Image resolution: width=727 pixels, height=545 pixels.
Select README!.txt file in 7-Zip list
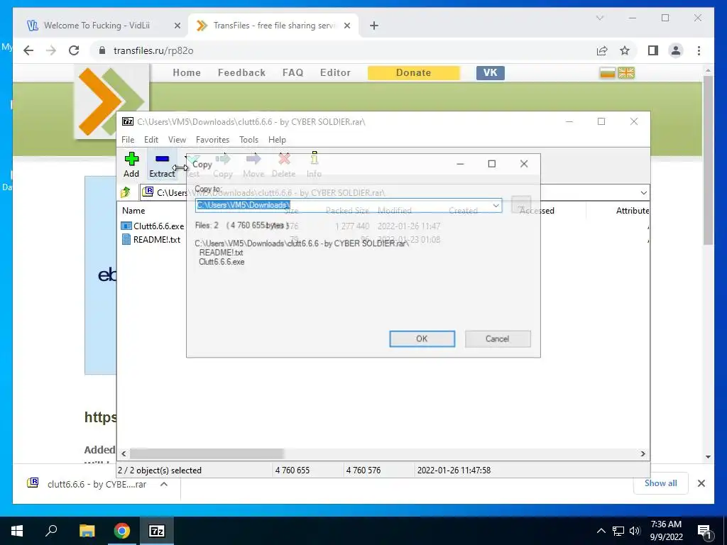tap(151, 240)
